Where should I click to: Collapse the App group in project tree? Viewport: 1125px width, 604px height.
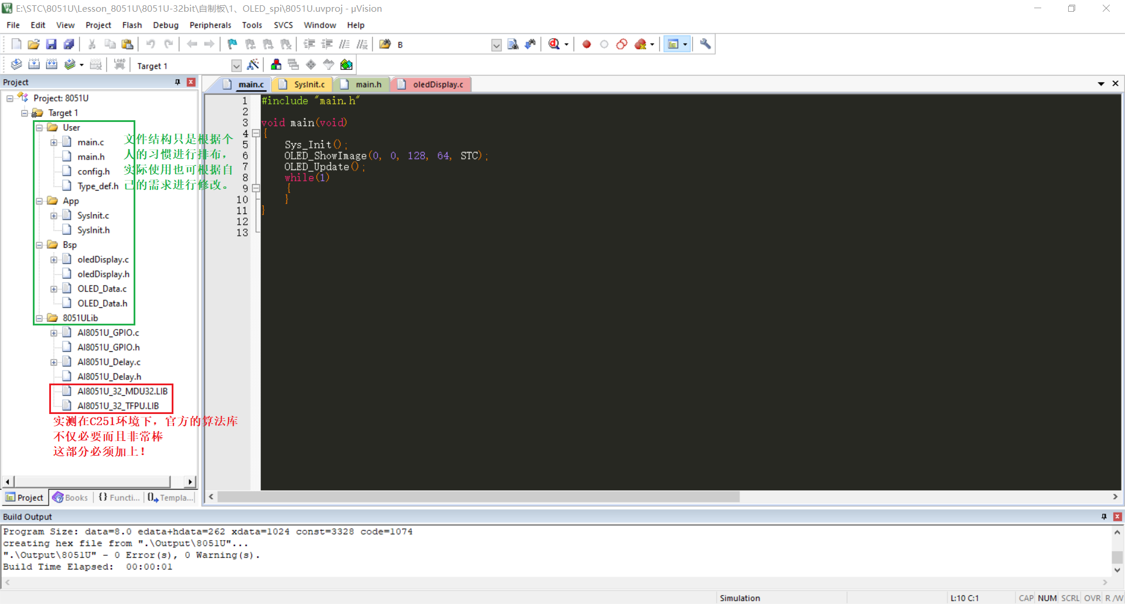[39, 201]
